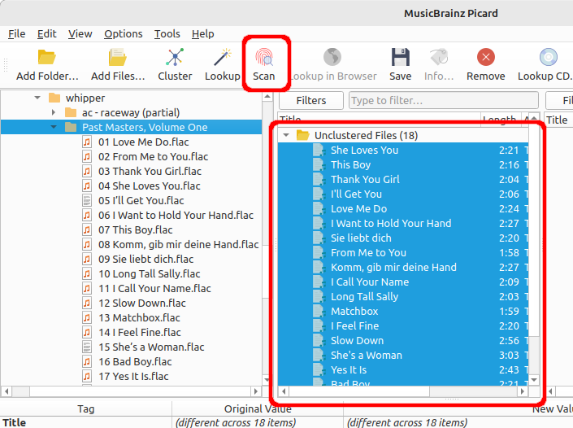This screenshot has height=428, width=573.
Task: Click document icon of 05 I'll Get You.flac
Action: [x=87, y=200]
